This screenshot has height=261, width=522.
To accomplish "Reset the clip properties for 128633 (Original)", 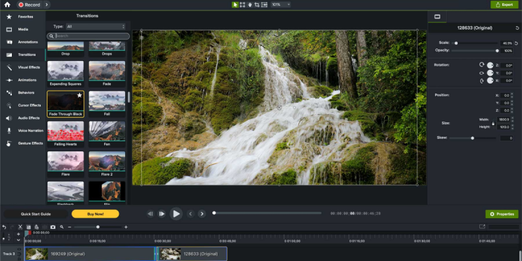I will 517,28.
